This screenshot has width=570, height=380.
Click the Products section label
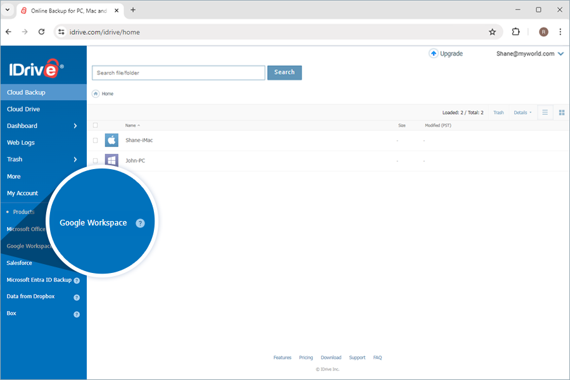click(23, 212)
